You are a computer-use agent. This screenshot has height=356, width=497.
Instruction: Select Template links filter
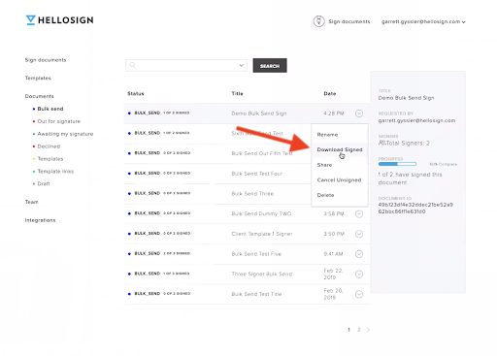(x=55, y=172)
